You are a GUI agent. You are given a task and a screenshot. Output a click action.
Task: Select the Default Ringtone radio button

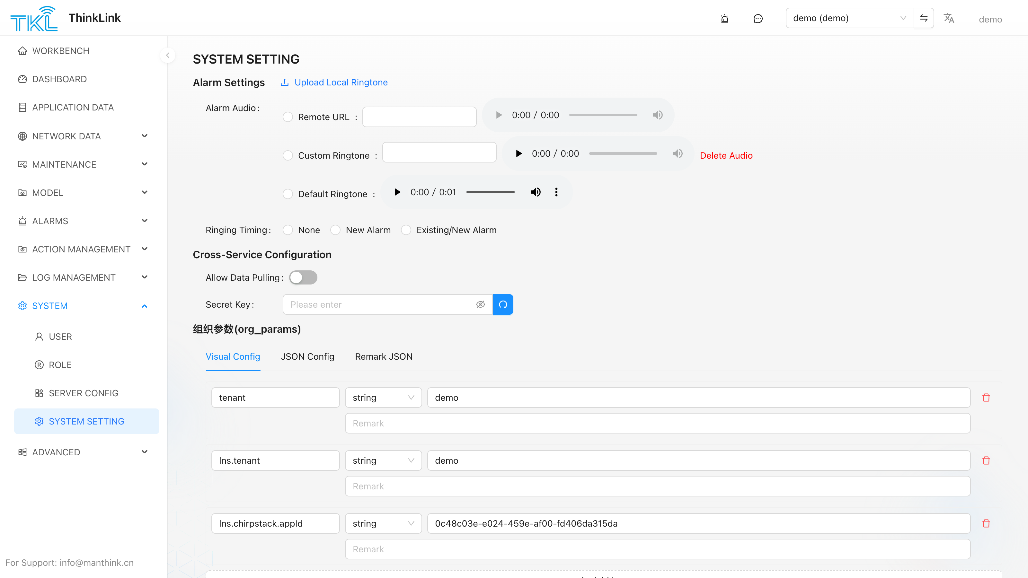click(288, 194)
